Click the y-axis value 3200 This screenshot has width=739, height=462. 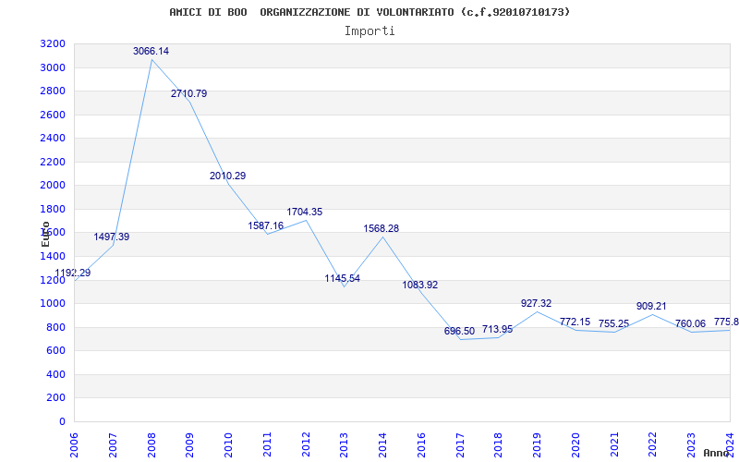(53, 44)
